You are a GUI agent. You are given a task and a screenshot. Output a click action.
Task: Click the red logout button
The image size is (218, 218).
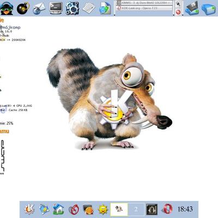pos(178,12)
